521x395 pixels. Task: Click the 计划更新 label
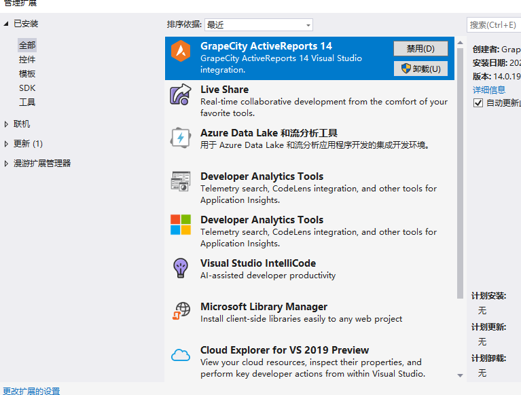click(x=489, y=327)
